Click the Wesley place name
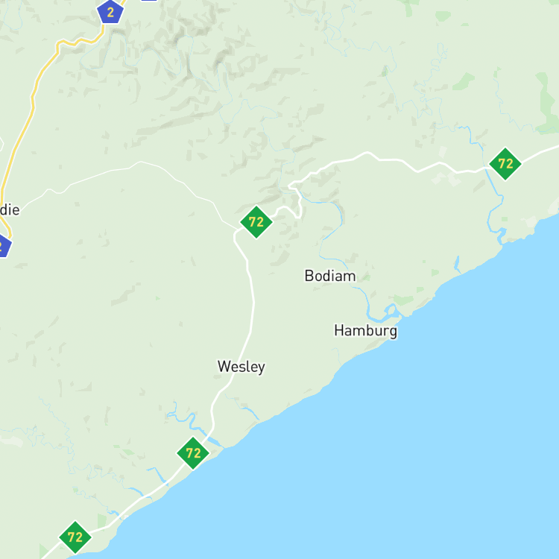This screenshot has height=559, width=559. 241,367
